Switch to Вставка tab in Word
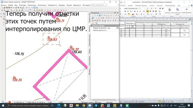Screen dimensions: 193x108 (130, 5)
